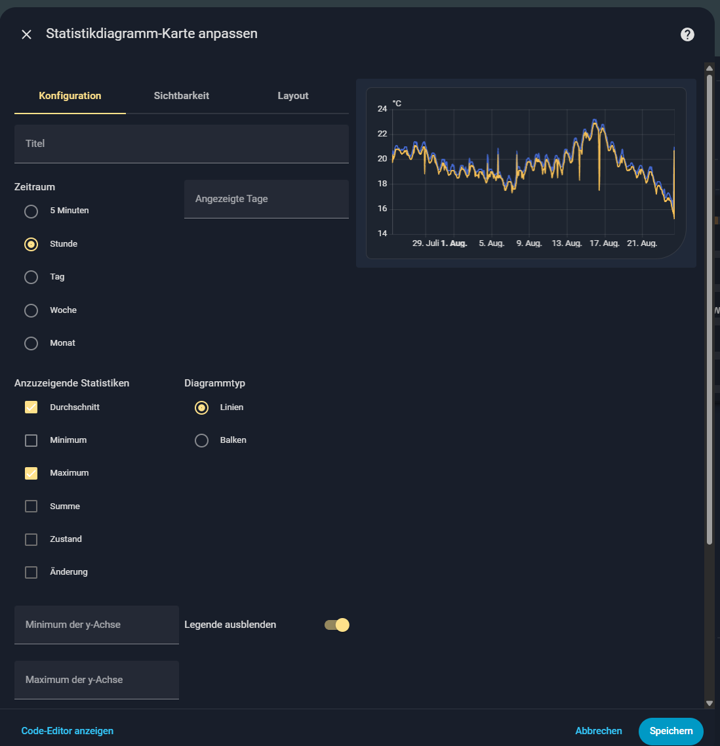Open the help question mark icon
Screen dimensions: 720x746
pyautogui.click(x=687, y=34)
